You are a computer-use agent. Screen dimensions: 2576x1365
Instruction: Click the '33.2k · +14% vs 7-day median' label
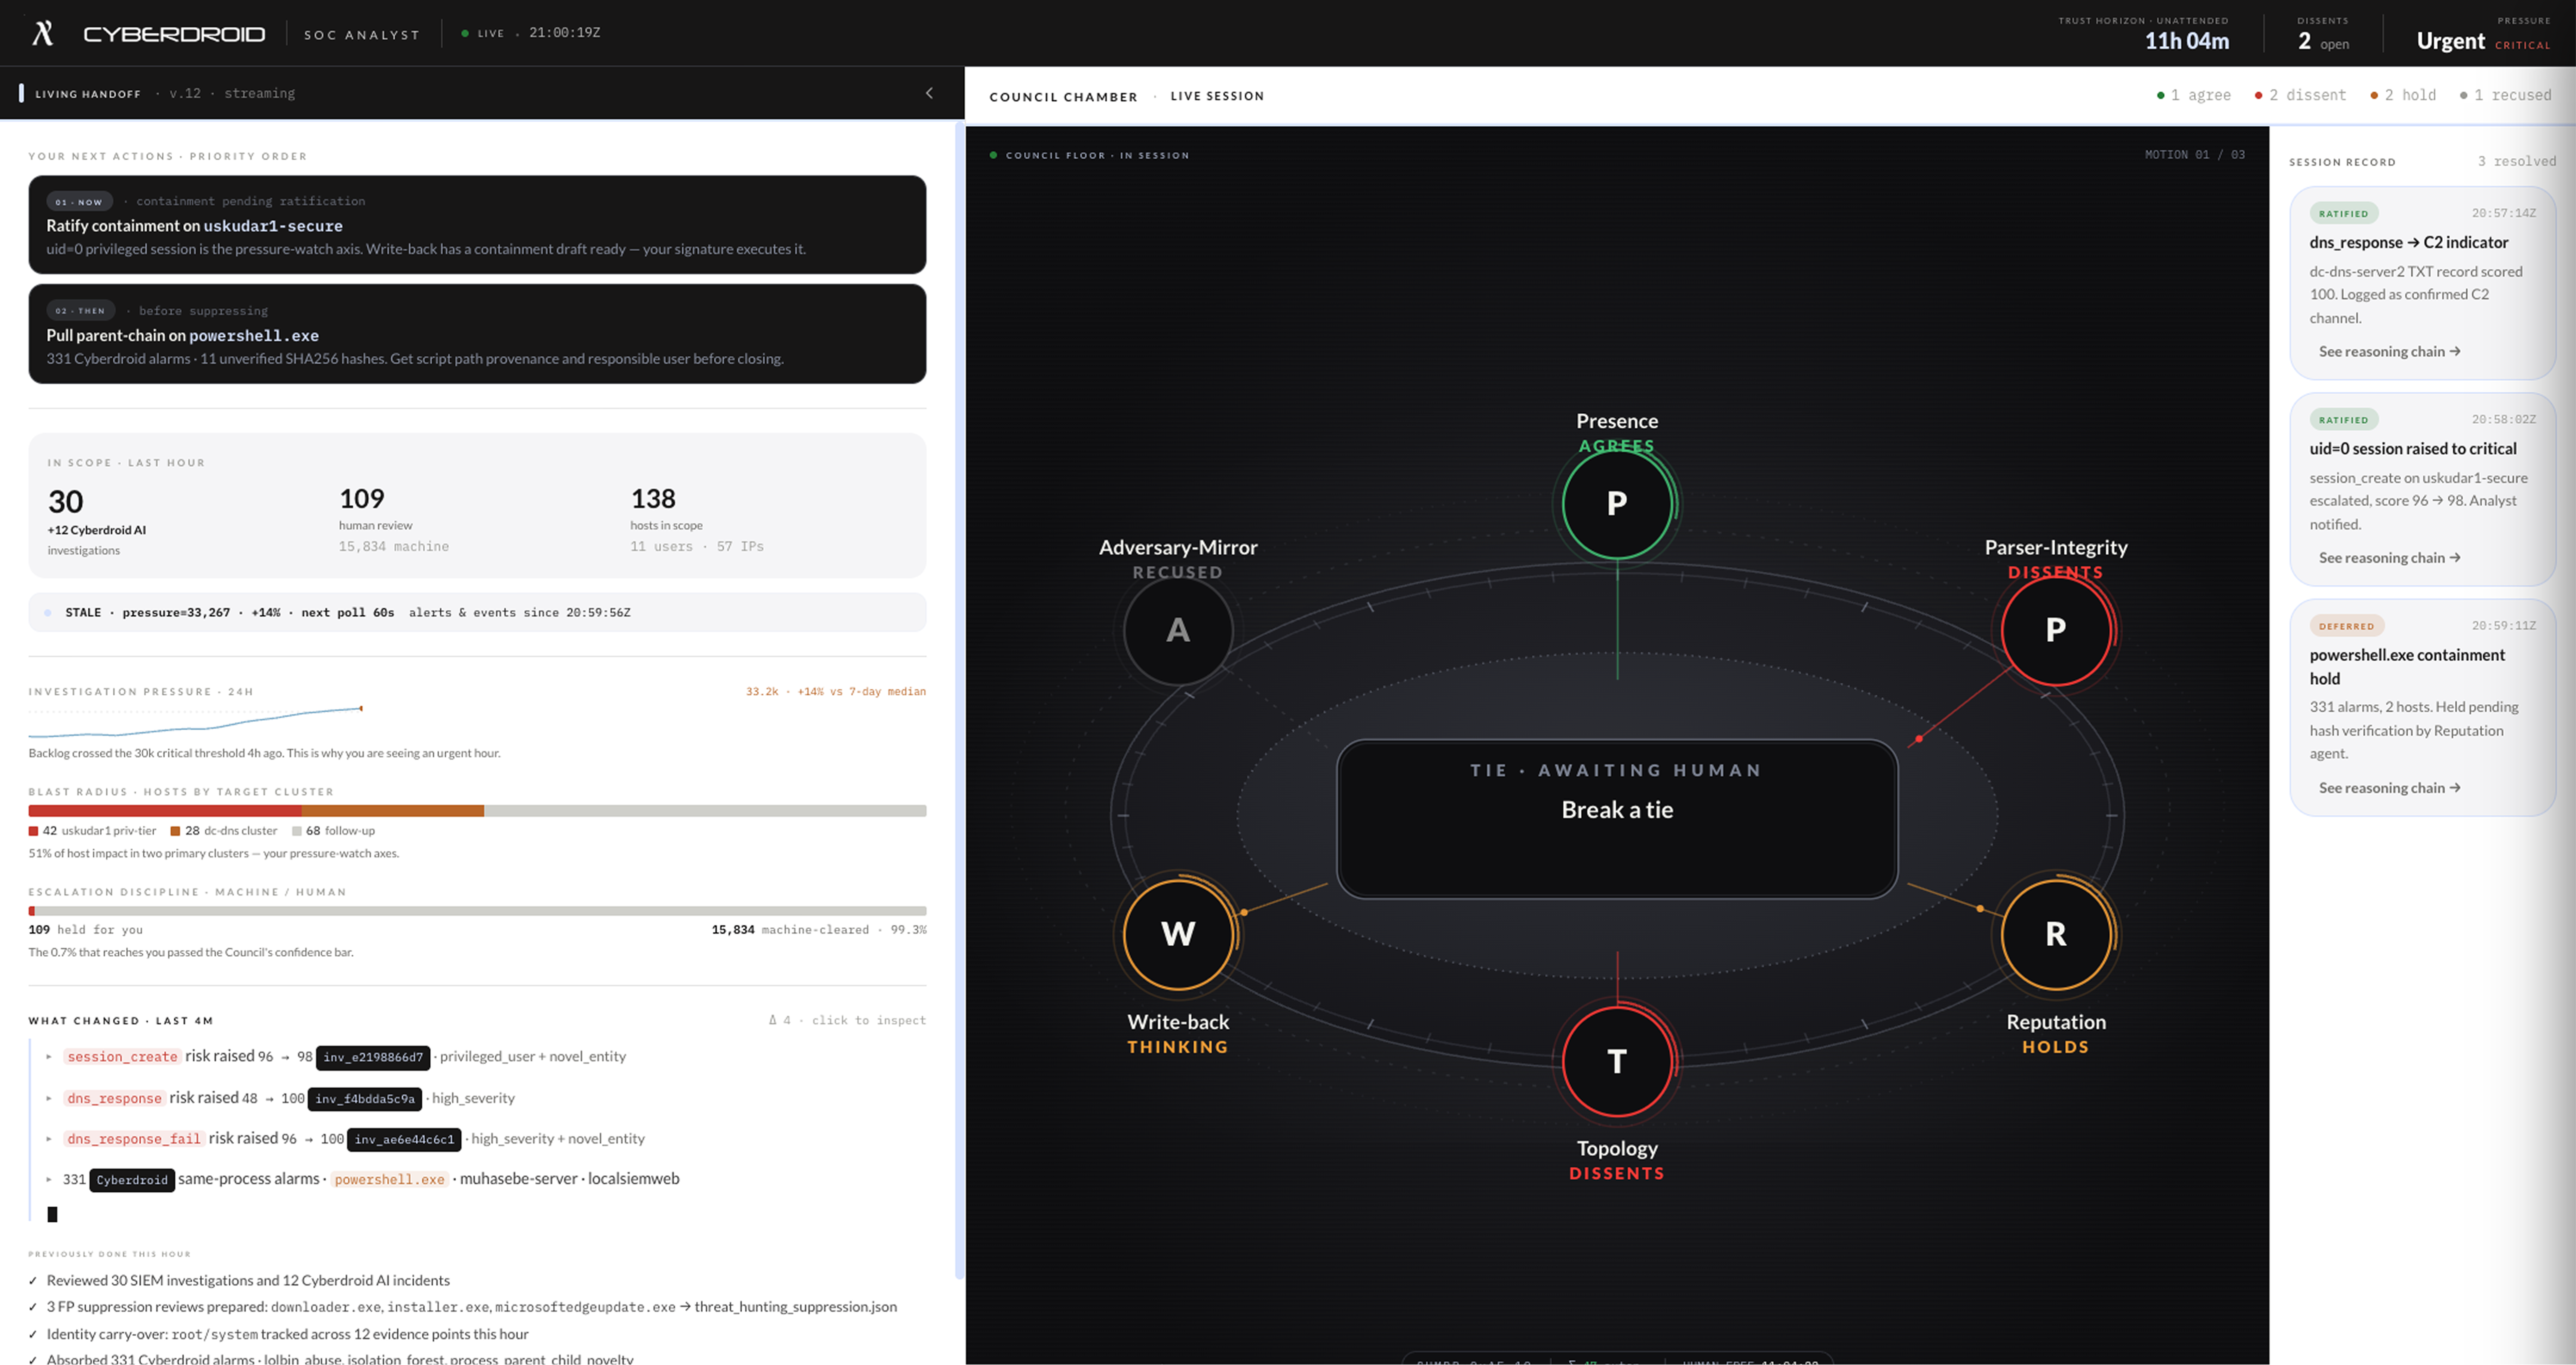(836, 692)
